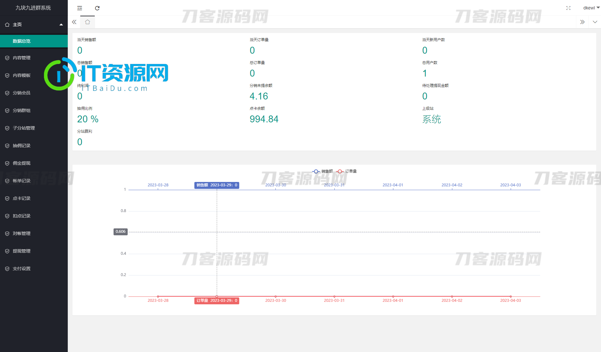This screenshot has height=352, width=601.
Task: Click the shield icon beside 对帐管理
Action: (7, 233)
